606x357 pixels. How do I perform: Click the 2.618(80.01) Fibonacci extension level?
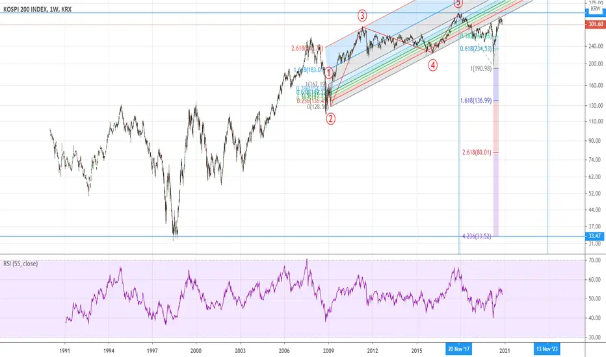477,153
